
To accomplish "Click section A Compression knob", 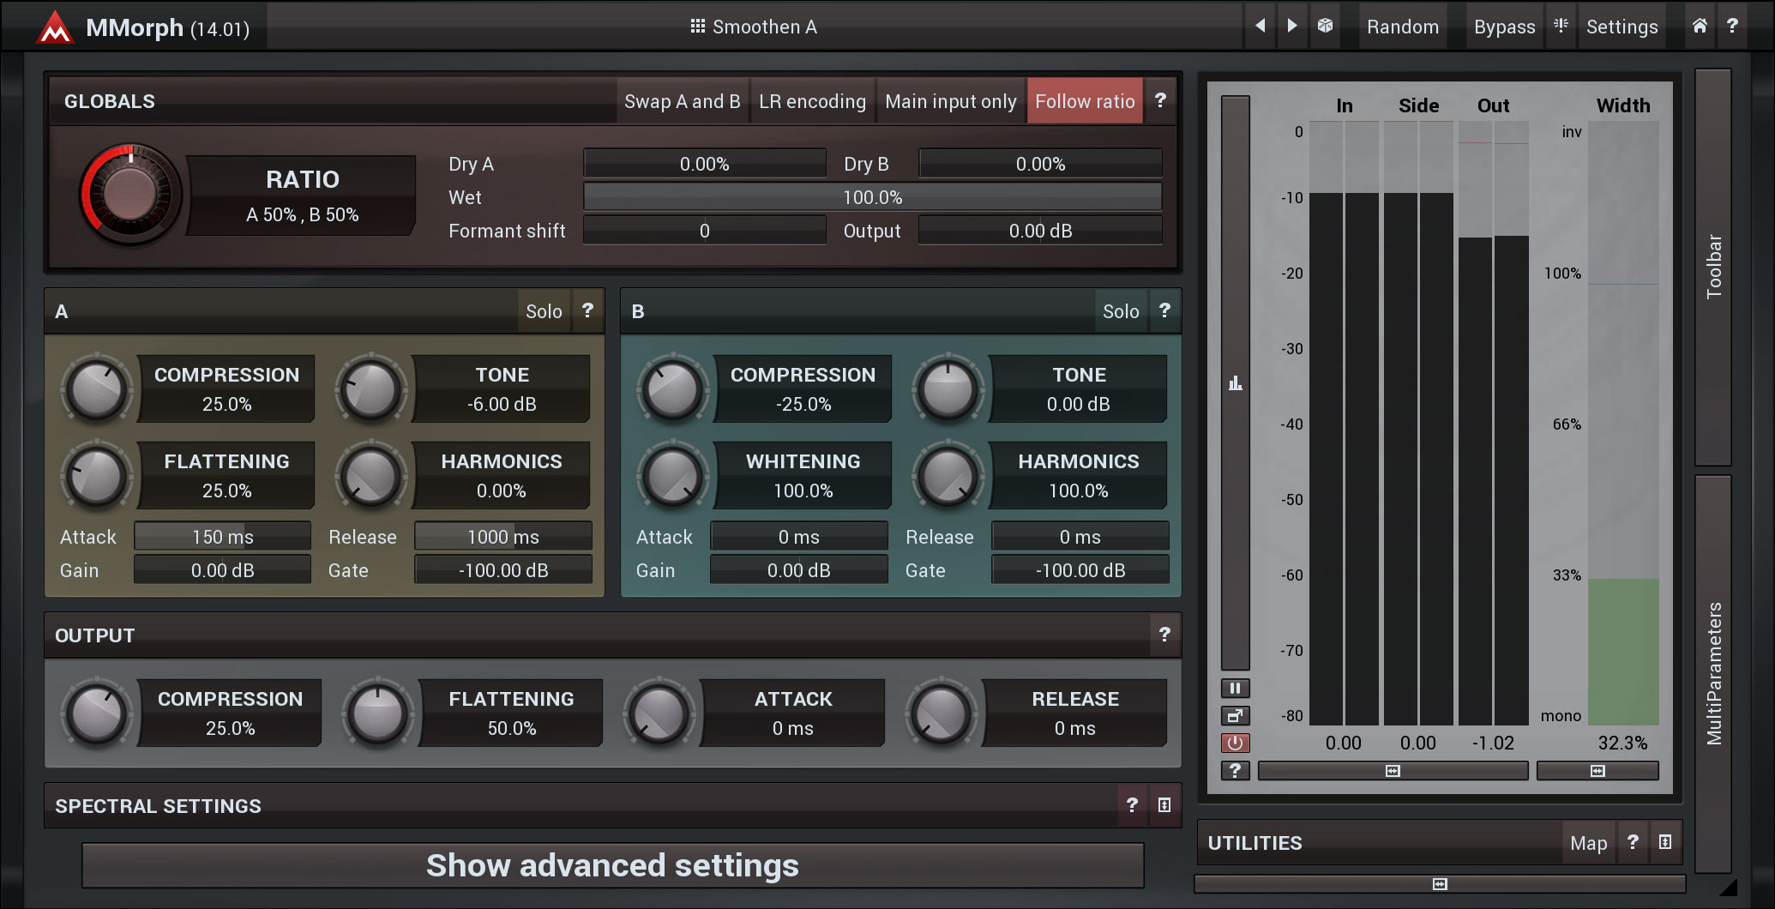I will click(97, 389).
